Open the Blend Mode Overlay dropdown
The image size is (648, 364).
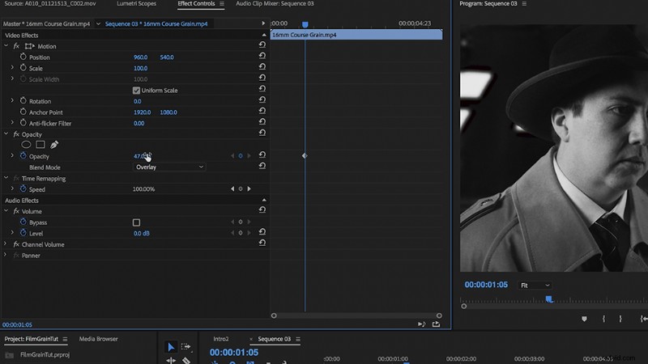(x=169, y=167)
